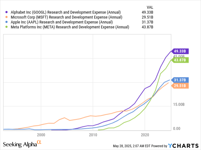Click the YCharts logo

(183, 146)
